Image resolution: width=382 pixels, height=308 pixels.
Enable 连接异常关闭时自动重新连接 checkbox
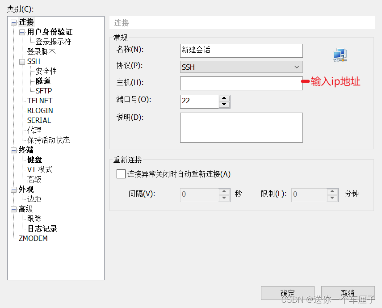121,174
